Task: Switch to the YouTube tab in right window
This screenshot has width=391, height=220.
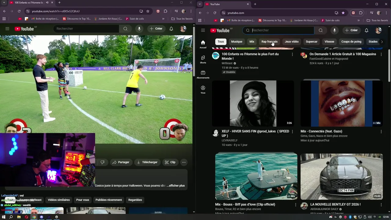Action: point(228,4)
